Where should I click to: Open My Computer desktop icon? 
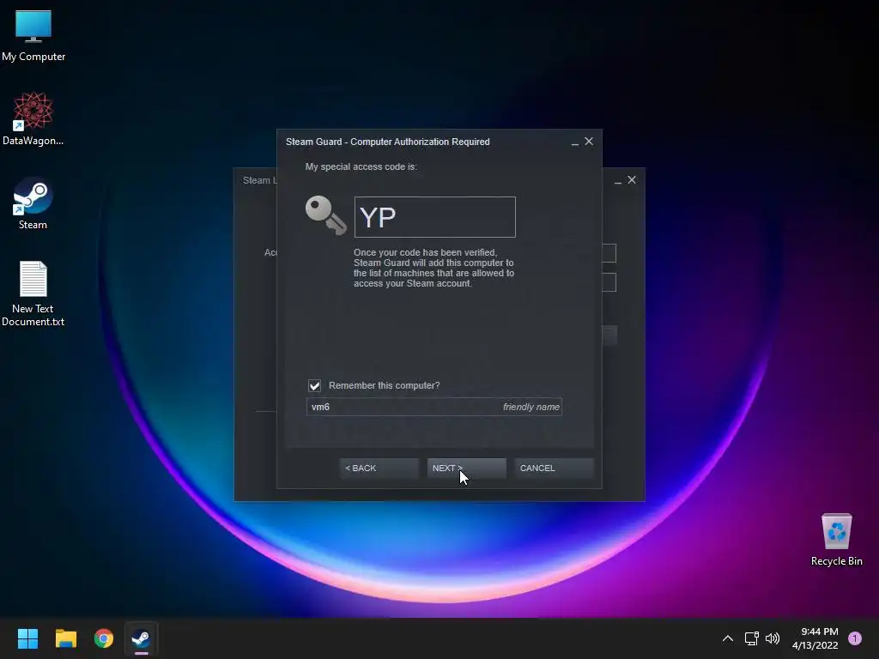(33, 36)
